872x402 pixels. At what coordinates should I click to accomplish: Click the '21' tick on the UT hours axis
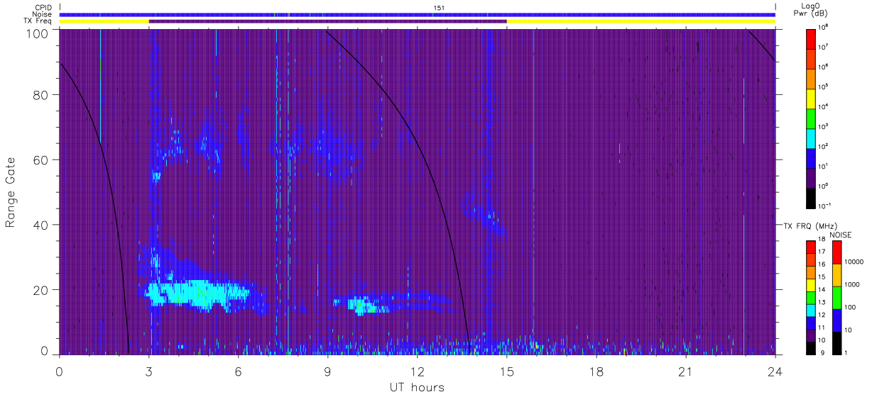[x=686, y=371]
